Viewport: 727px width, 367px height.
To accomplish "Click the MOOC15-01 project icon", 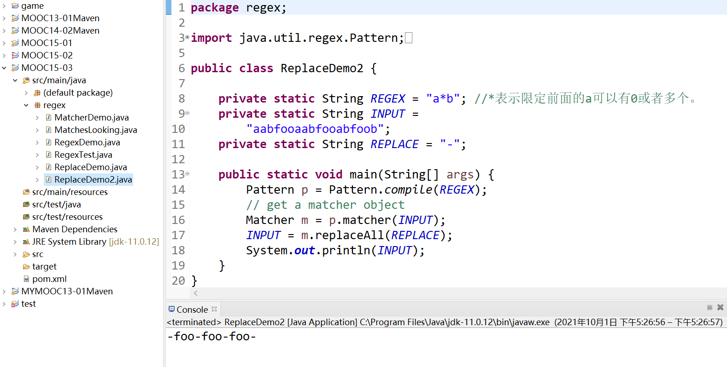I will 15,43.
